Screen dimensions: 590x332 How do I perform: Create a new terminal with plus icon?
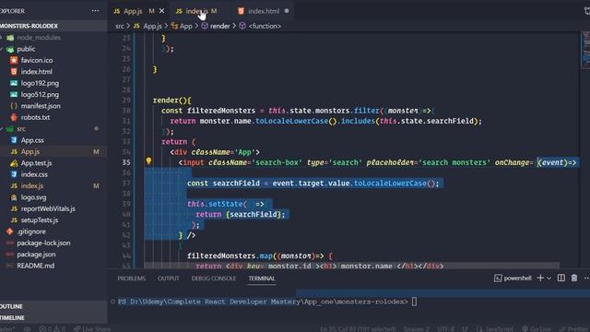point(540,279)
